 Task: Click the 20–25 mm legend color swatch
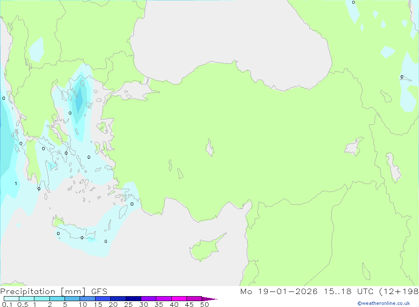[x=118, y=299]
